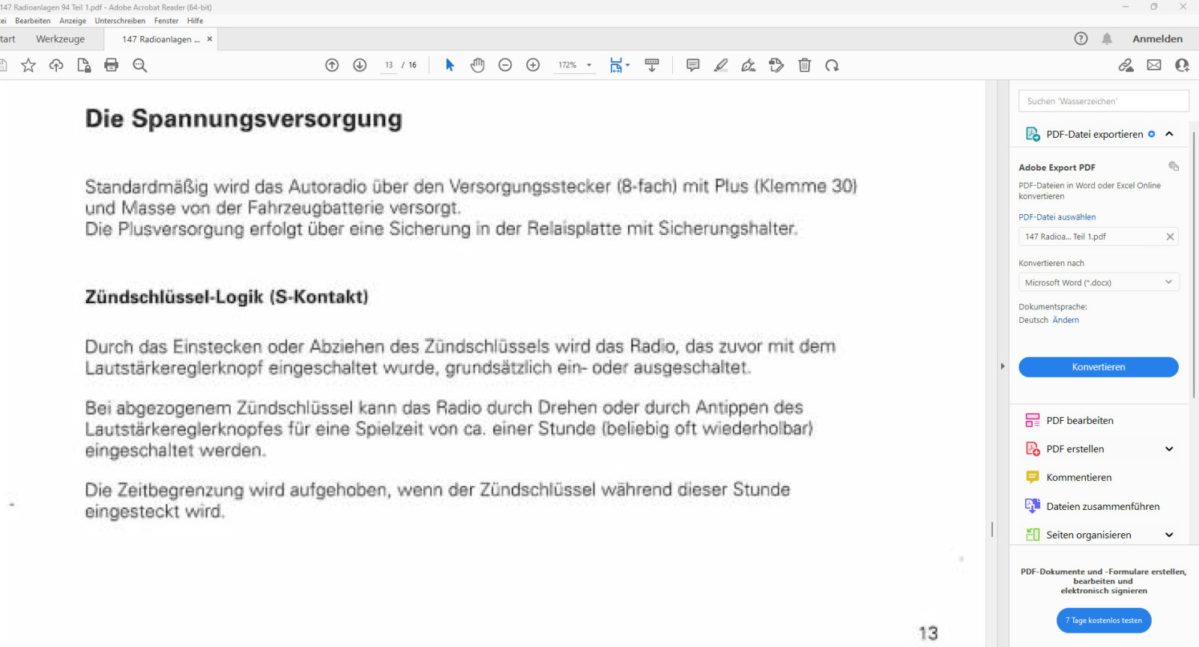Open the notifications bell
The width and height of the screenshot is (1199, 647).
[x=1107, y=39]
